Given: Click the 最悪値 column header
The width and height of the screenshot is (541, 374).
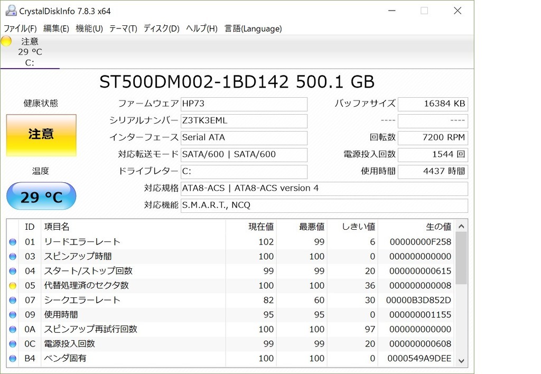Looking at the screenshot, I should (302, 227).
